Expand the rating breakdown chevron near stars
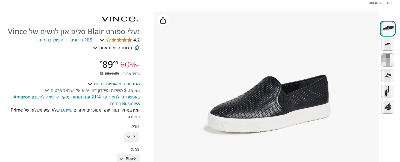The image size is (400, 162). click(x=102, y=40)
